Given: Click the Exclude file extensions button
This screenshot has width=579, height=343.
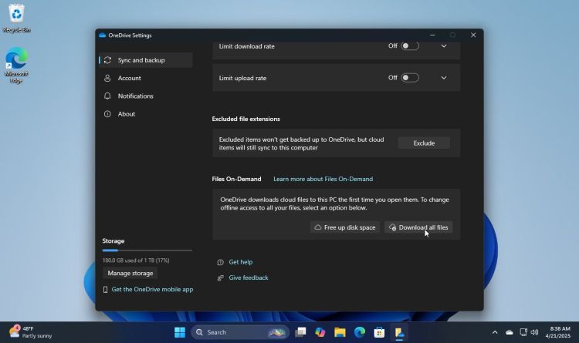Looking at the screenshot, I should pos(424,143).
